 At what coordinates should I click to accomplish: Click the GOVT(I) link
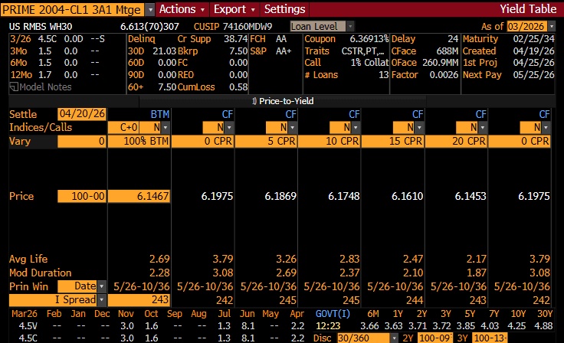pyautogui.click(x=333, y=314)
